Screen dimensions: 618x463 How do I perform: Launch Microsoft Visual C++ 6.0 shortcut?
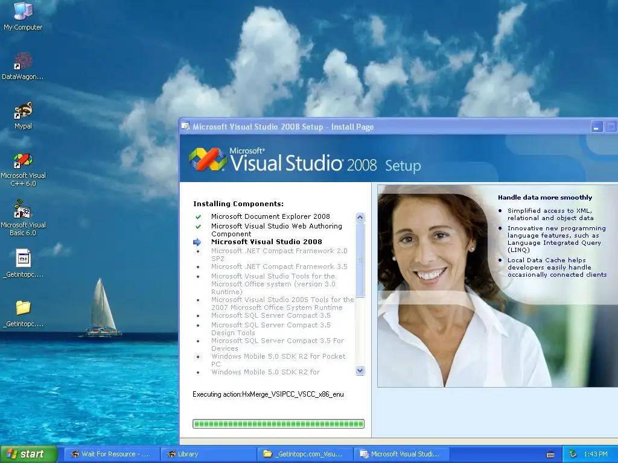click(23, 169)
